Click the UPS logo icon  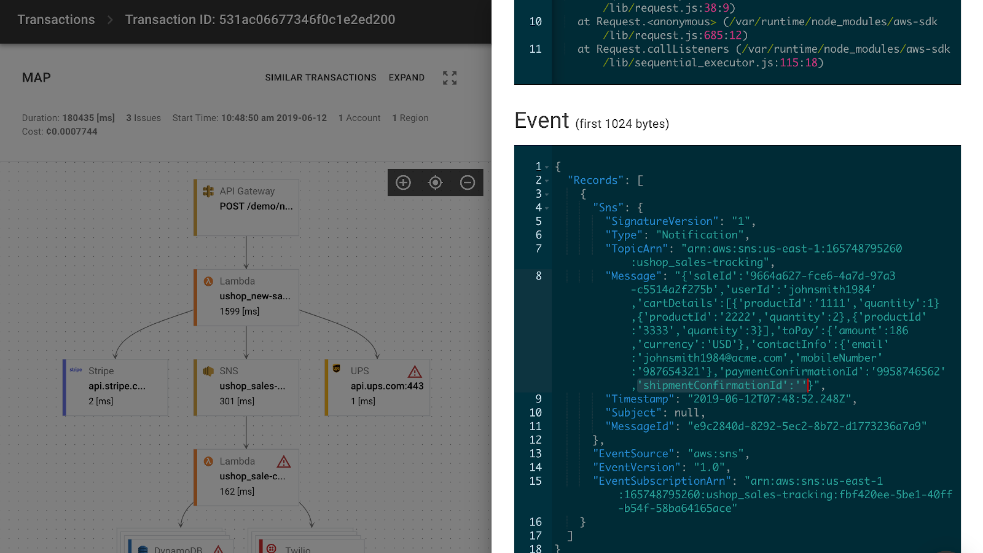click(x=337, y=369)
